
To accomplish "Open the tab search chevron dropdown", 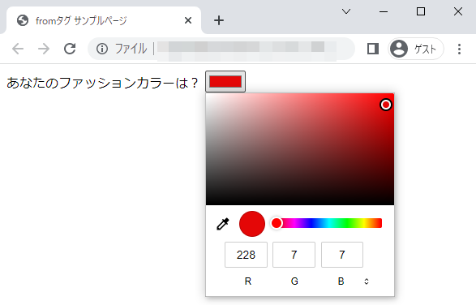I will click(x=346, y=11).
